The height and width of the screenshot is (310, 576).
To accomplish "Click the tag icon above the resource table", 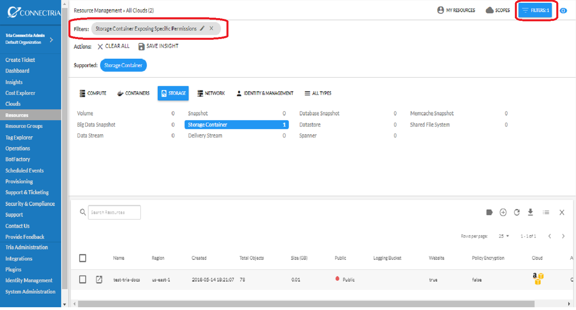I will click(x=490, y=212).
